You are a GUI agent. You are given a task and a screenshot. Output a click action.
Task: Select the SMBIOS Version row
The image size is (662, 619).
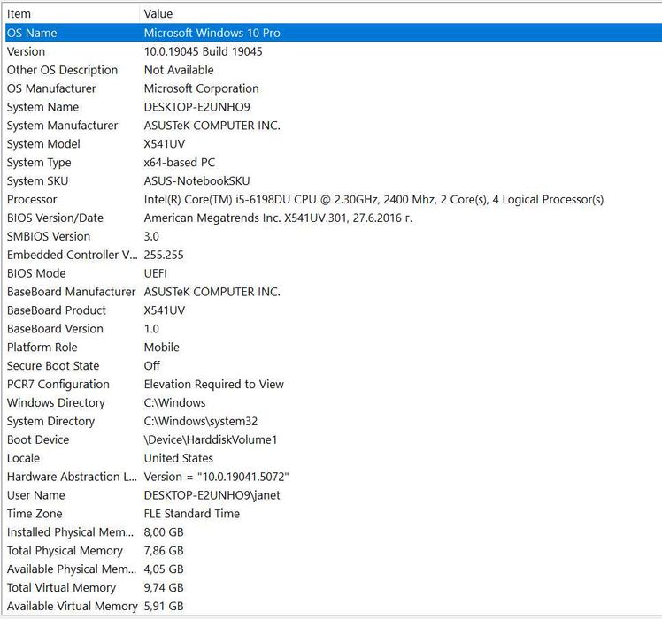coord(334,237)
